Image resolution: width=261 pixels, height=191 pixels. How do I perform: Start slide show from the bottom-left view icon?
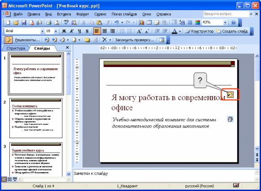[x=15, y=179]
